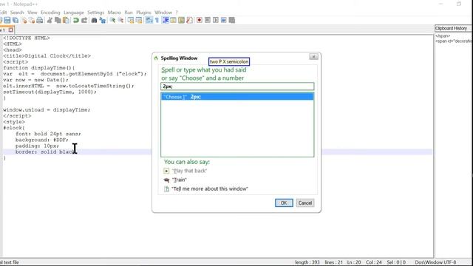473x266 pixels.
Task: Open the View menu
Action: (x=32, y=13)
